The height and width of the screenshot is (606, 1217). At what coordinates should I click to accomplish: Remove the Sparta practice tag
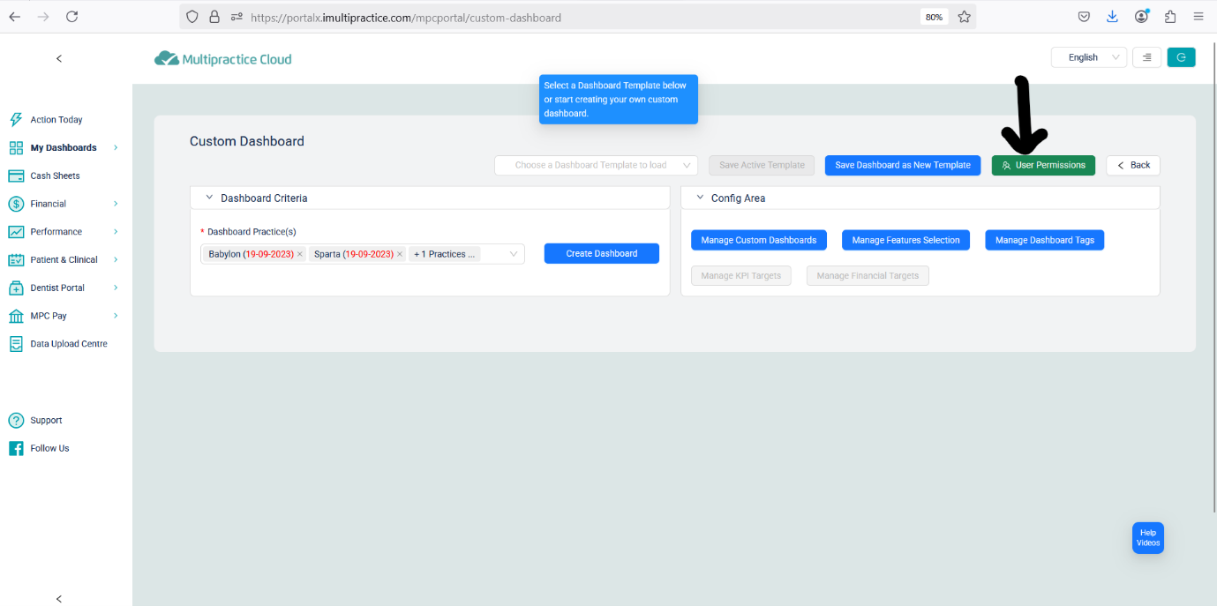[x=400, y=254]
